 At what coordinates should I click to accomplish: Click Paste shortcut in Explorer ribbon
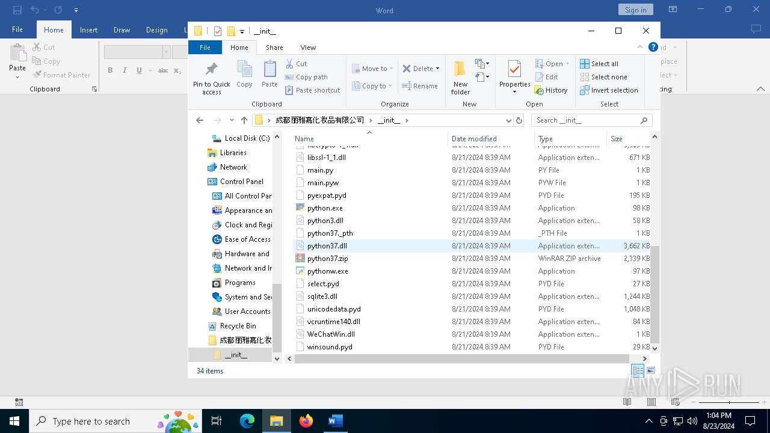[312, 90]
